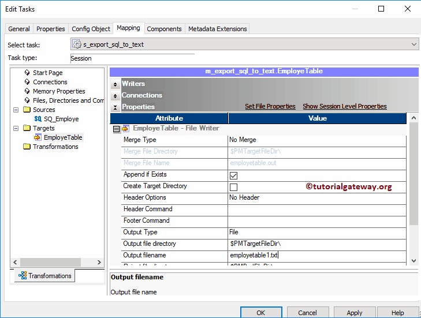Click the Cancel button
Image resolution: width=421 pixels, height=318 pixels.
point(308,313)
